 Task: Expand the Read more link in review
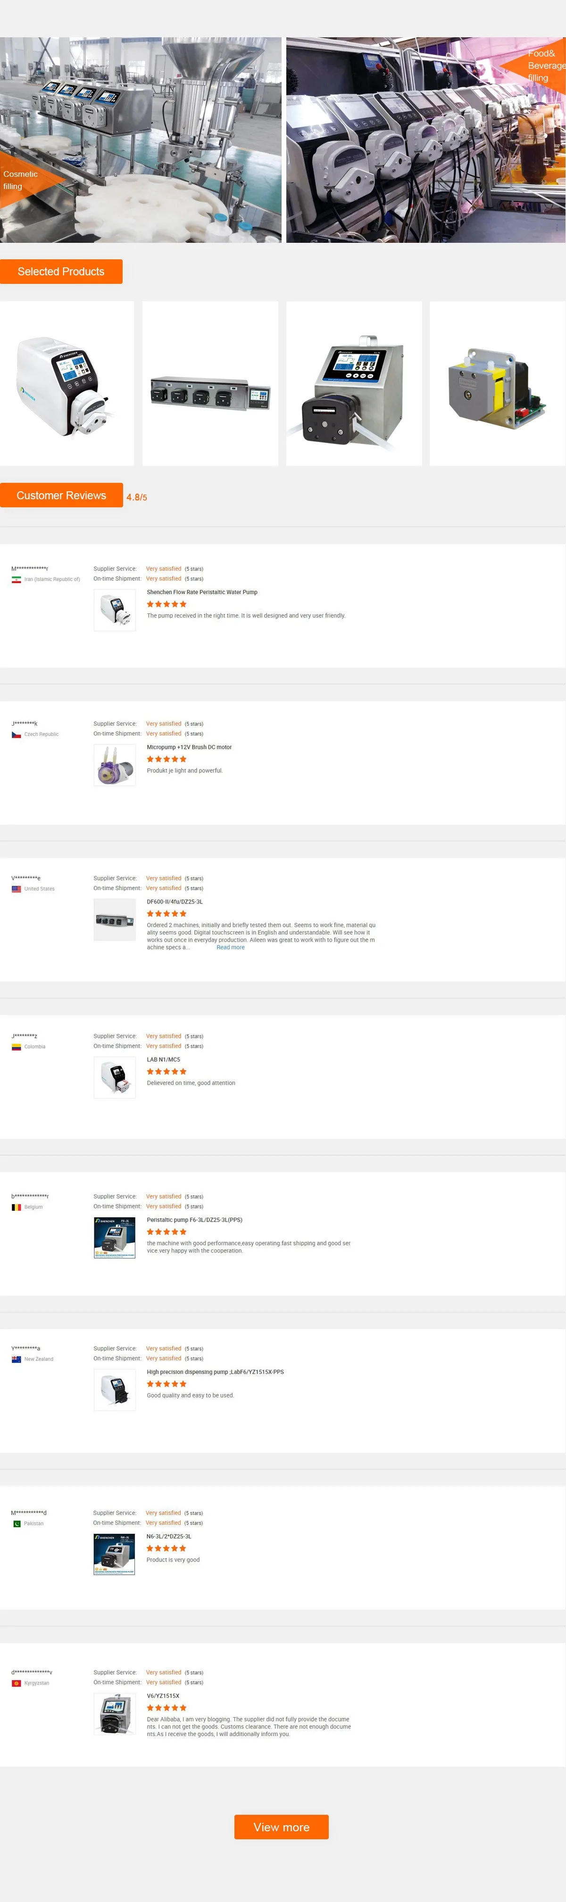click(230, 947)
